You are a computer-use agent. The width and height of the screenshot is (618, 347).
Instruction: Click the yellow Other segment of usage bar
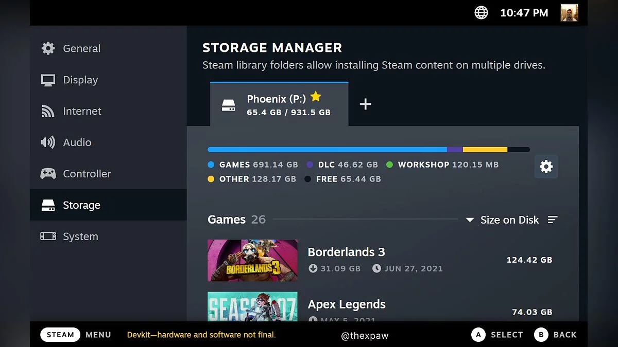tap(485, 150)
